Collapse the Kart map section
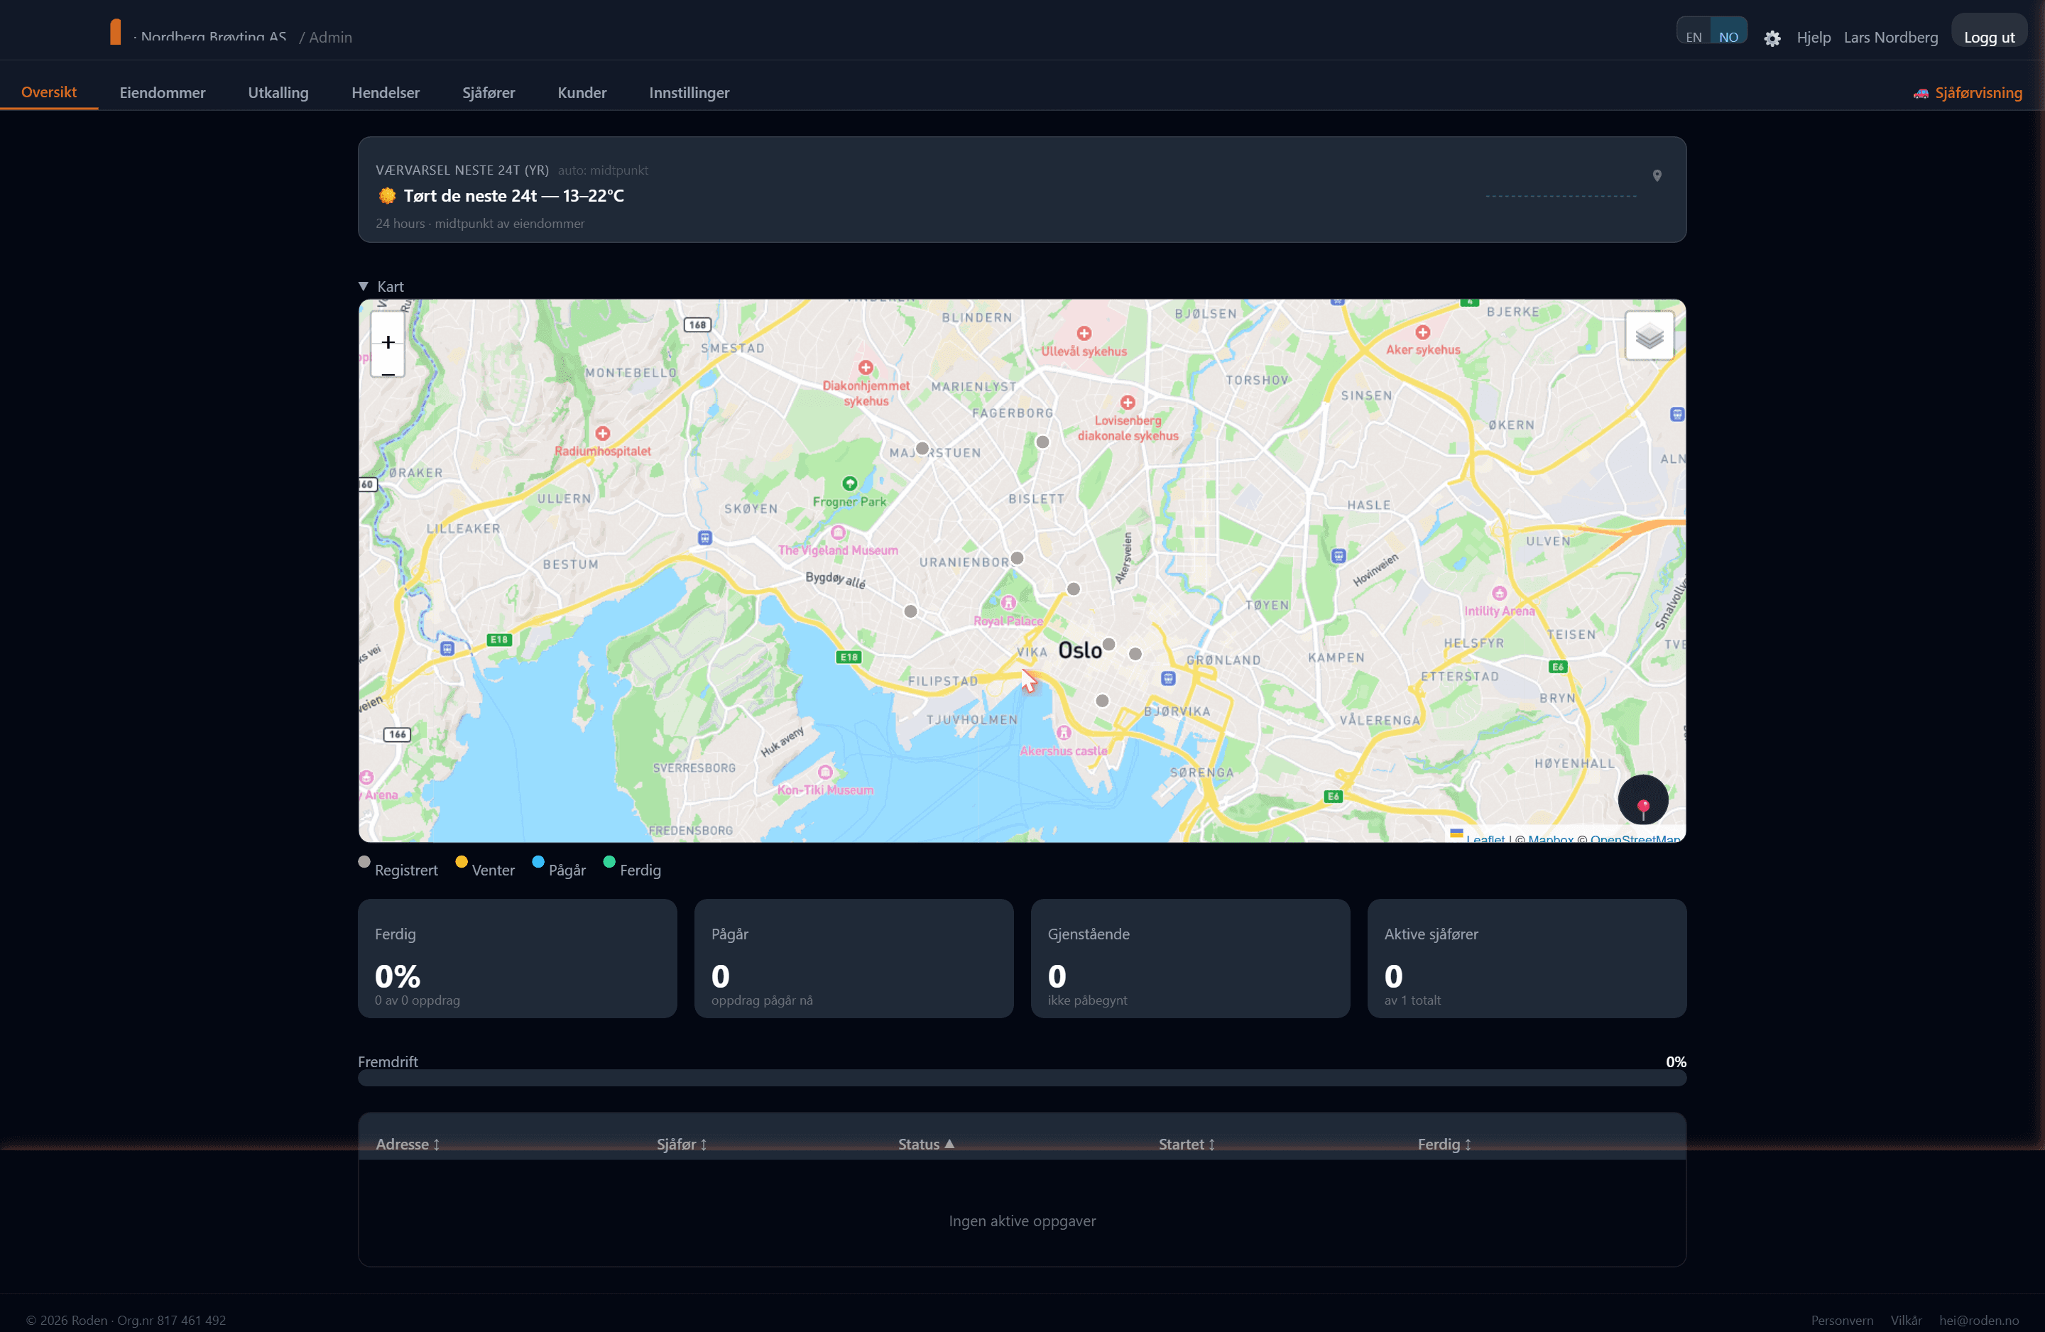The height and width of the screenshot is (1332, 2045). [381, 286]
